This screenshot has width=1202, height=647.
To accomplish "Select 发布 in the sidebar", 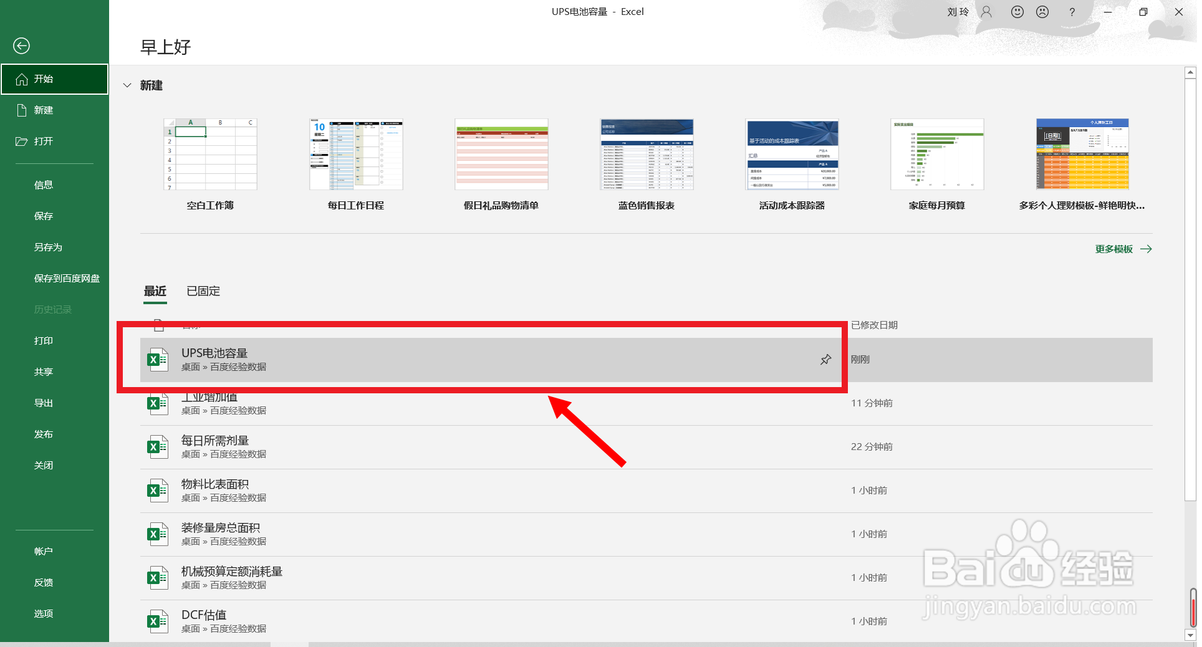I will [44, 434].
